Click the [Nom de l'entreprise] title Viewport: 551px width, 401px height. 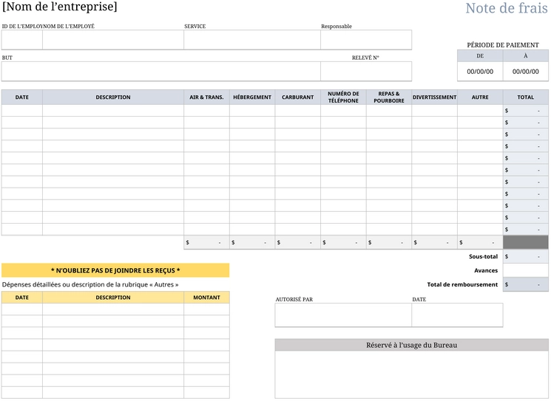(60, 7)
